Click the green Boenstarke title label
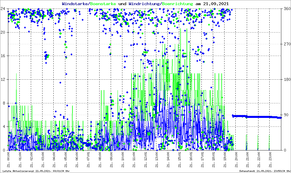 [x=103, y=4]
